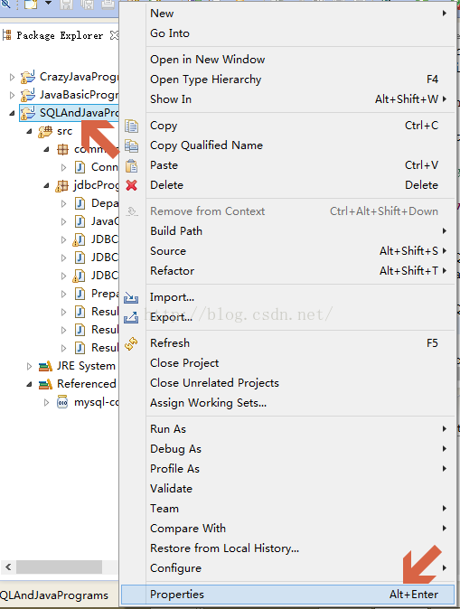Image resolution: width=460 pixels, height=609 pixels.
Task: Expand the JRE System Library node
Action: tap(29, 366)
